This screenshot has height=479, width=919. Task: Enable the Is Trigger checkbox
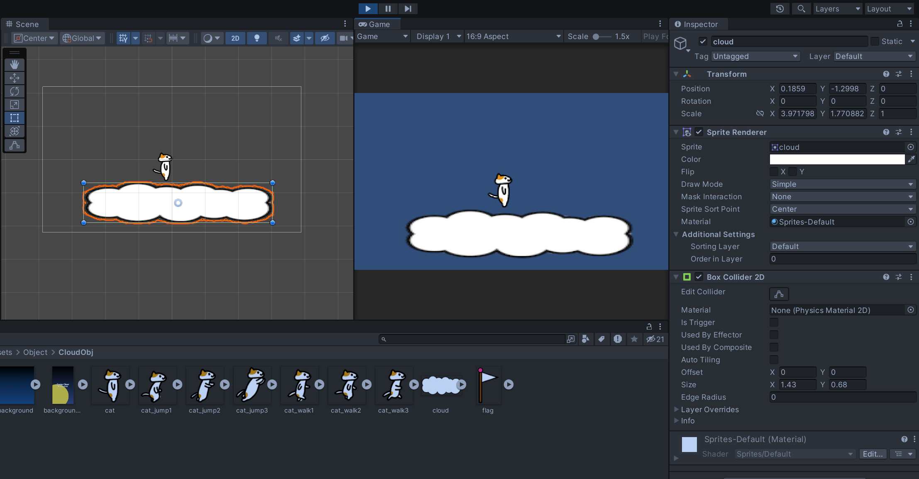pos(774,323)
